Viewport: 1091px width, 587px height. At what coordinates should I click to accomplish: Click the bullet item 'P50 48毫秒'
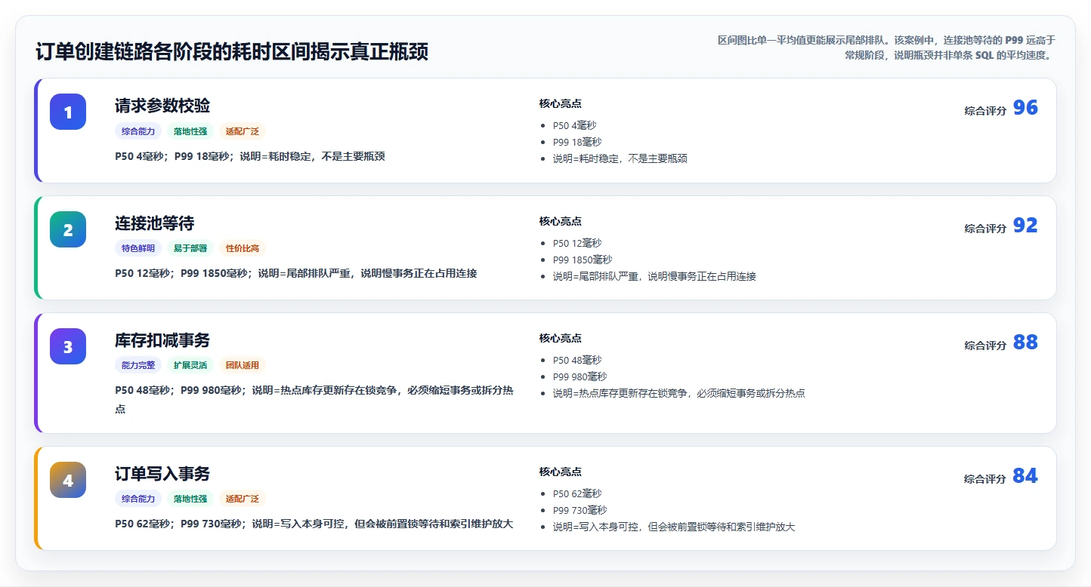pyautogui.click(x=577, y=360)
